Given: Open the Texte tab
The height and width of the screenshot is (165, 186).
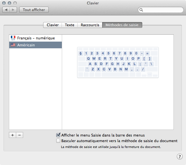Looking at the screenshot, I should (x=70, y=25).
